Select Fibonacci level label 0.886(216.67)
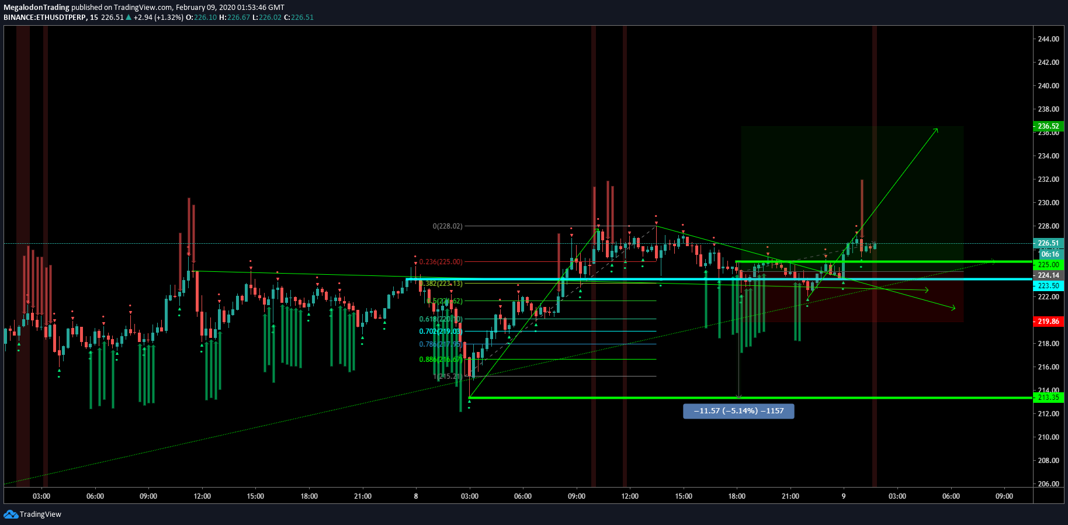The width and height of the screenshot is (1068, 525). 441,360
